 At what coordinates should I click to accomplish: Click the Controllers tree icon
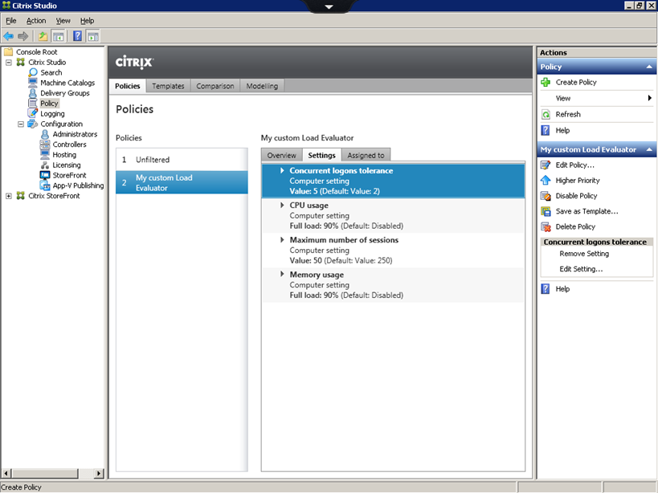(45, 145)
